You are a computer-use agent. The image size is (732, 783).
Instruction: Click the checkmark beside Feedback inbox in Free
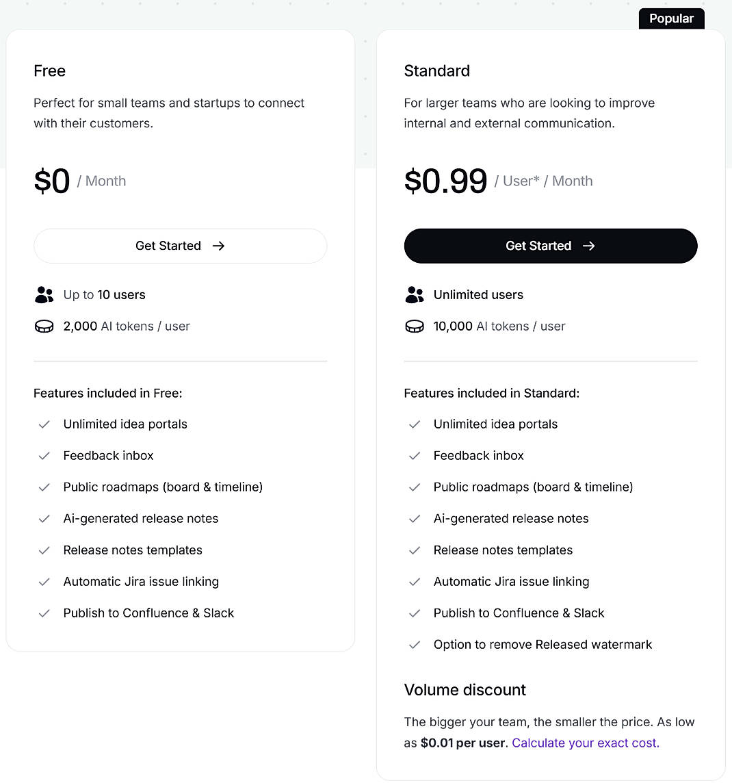44,455
